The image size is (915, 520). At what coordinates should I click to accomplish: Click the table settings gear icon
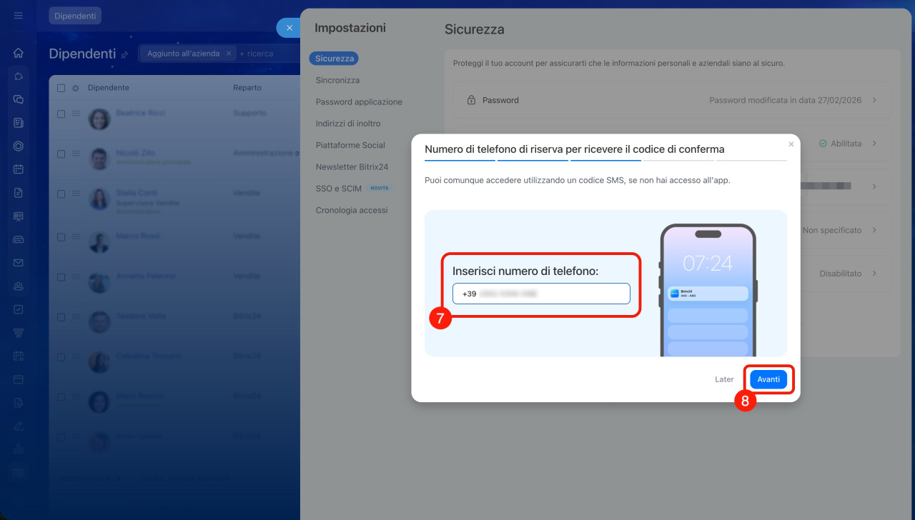coord(75,88)
